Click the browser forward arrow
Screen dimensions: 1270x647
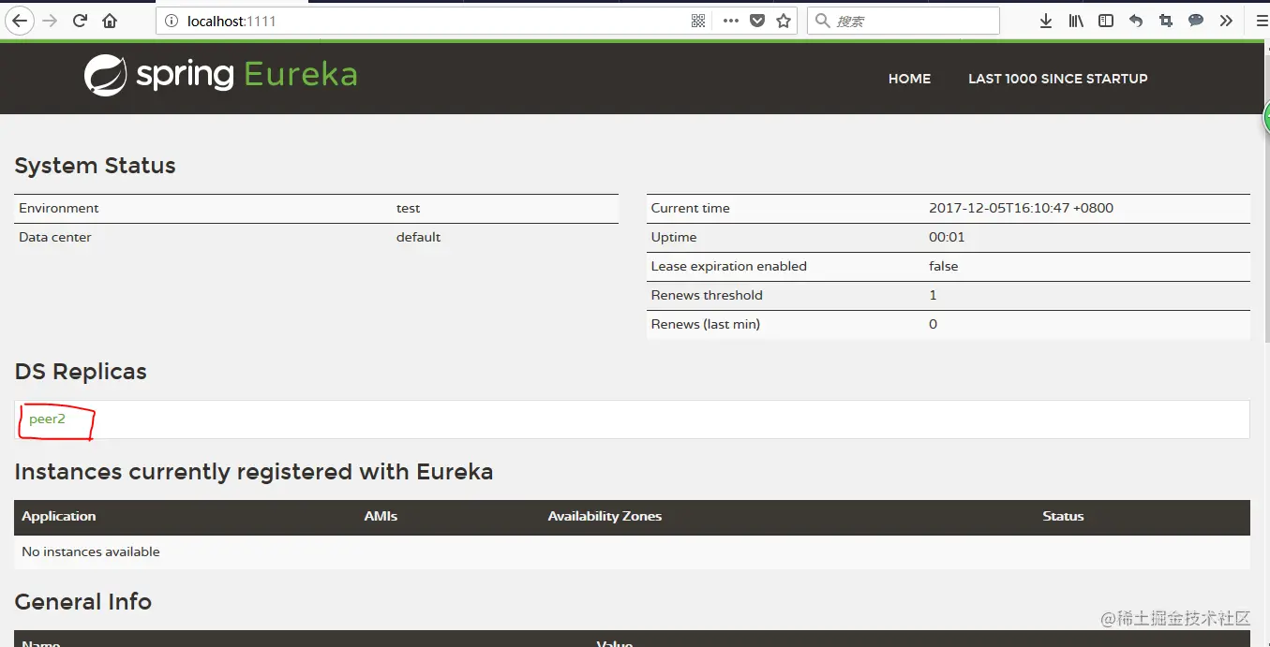(x=51, y=21)
